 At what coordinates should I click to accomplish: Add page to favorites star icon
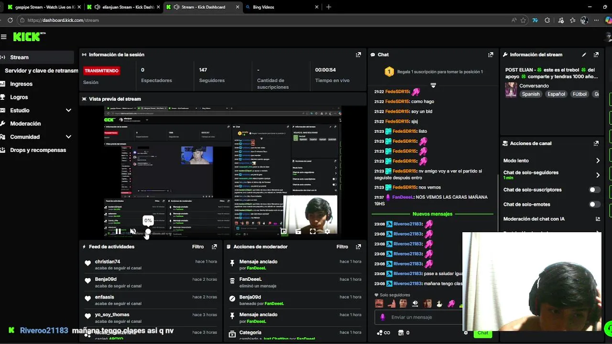click(x=524, y=21)
